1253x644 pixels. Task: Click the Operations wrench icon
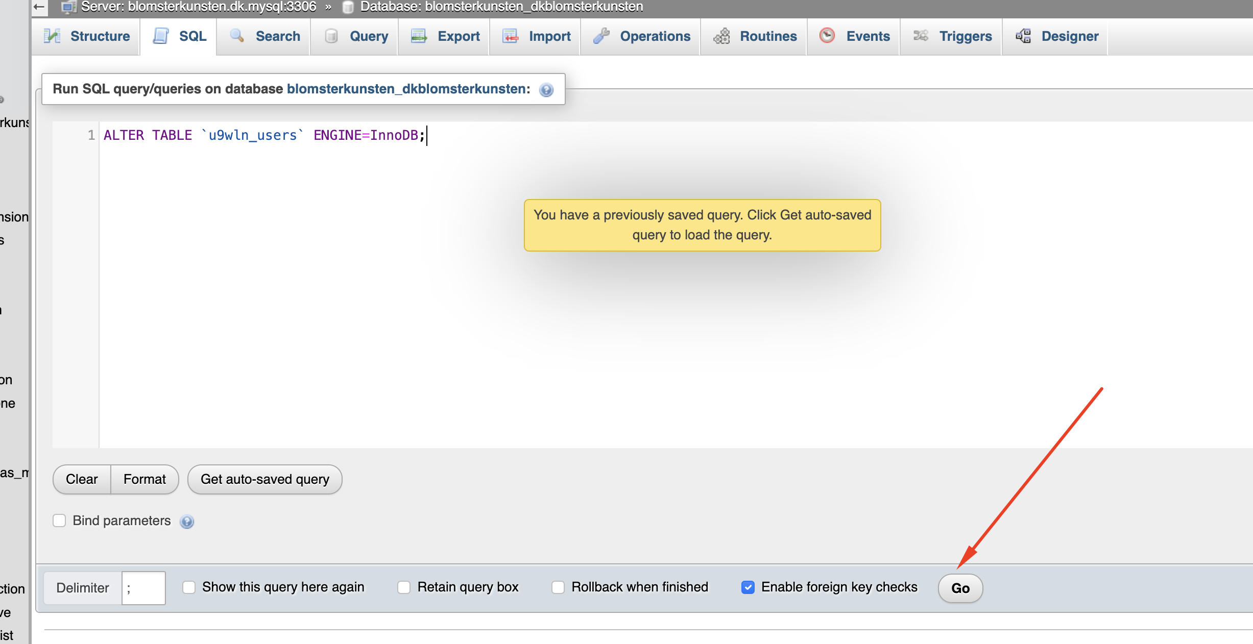pyautogui.click(x=601, y=36)
